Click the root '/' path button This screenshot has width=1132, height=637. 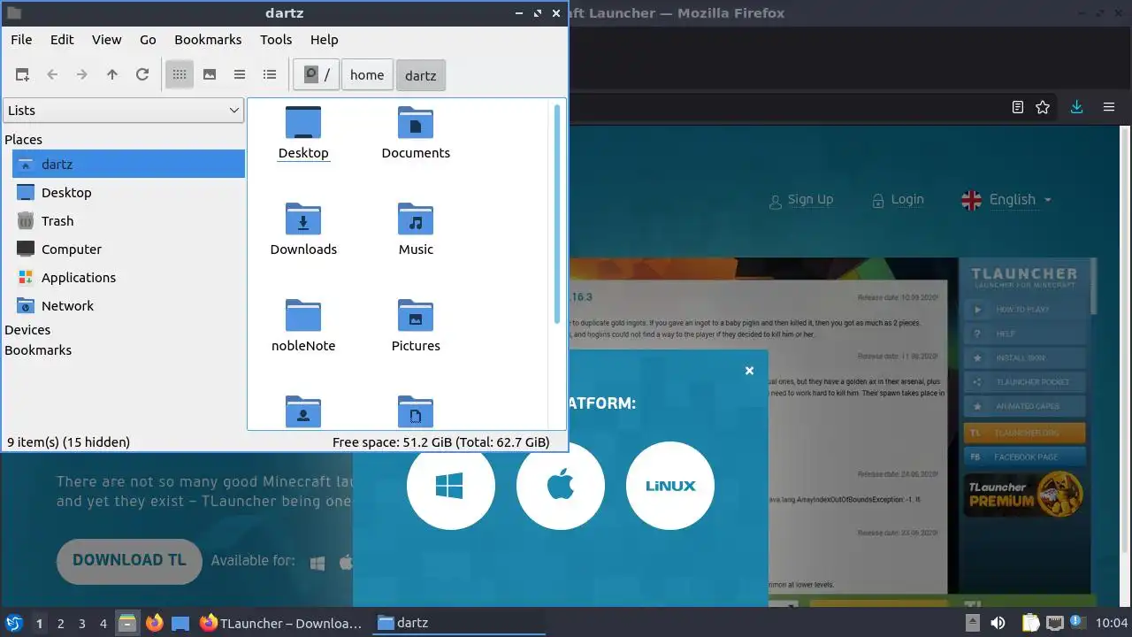click(317, 75)
